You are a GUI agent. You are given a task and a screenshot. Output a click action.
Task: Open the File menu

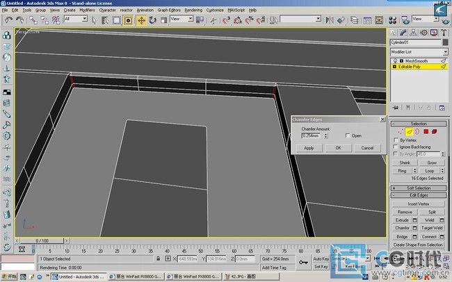point(5,10)
